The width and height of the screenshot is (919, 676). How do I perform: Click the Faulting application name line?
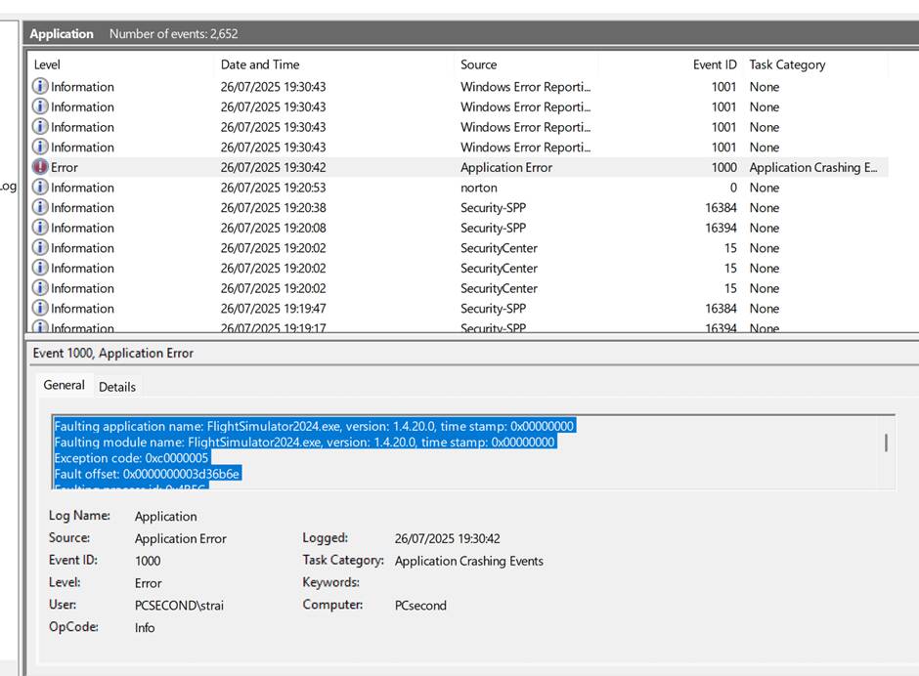[314, 426]
